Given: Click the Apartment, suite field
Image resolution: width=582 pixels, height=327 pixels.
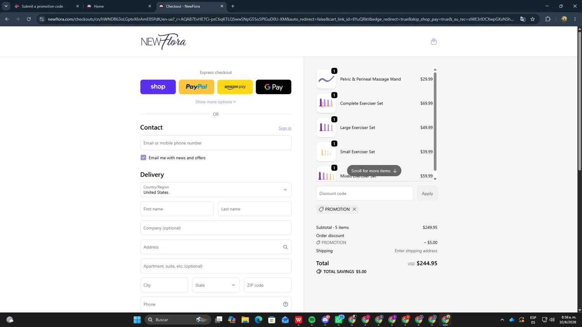Looking at the screenshot, I should 216,266.
